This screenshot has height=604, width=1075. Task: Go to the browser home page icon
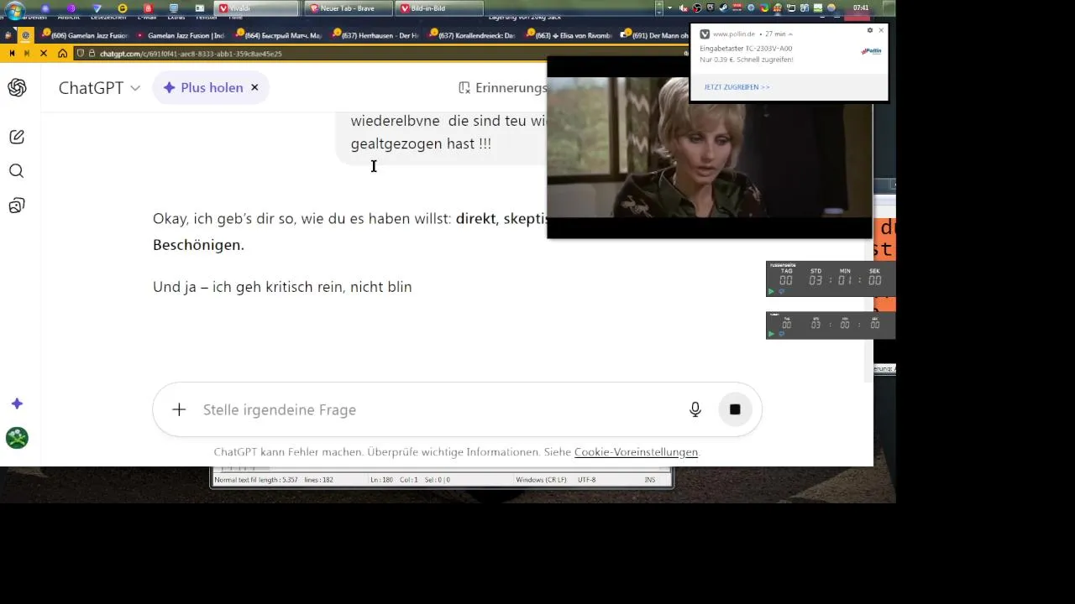63,53
